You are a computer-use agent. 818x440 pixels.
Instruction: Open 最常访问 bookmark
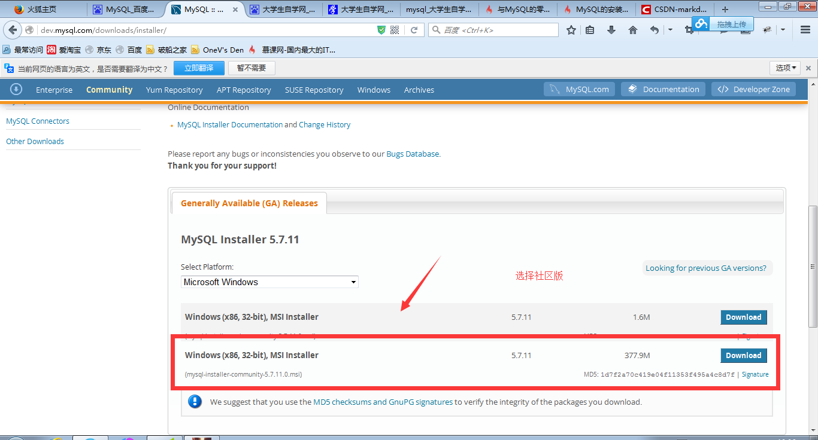23,50
